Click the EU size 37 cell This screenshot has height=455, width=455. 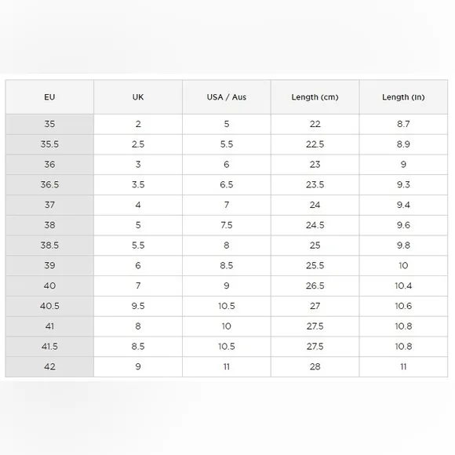point(49,206)
